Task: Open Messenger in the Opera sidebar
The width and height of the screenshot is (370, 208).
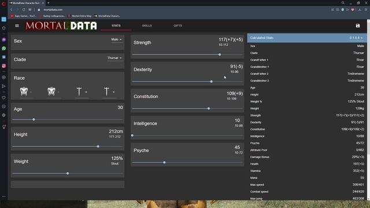Action: (4, 40)
